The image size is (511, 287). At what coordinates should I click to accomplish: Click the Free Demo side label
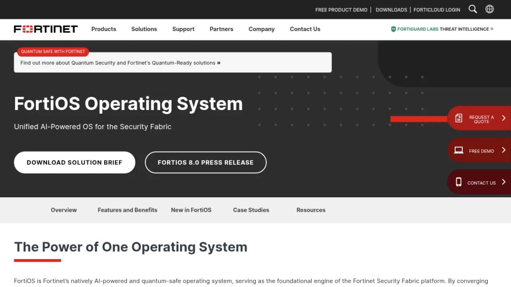[481, 151]
